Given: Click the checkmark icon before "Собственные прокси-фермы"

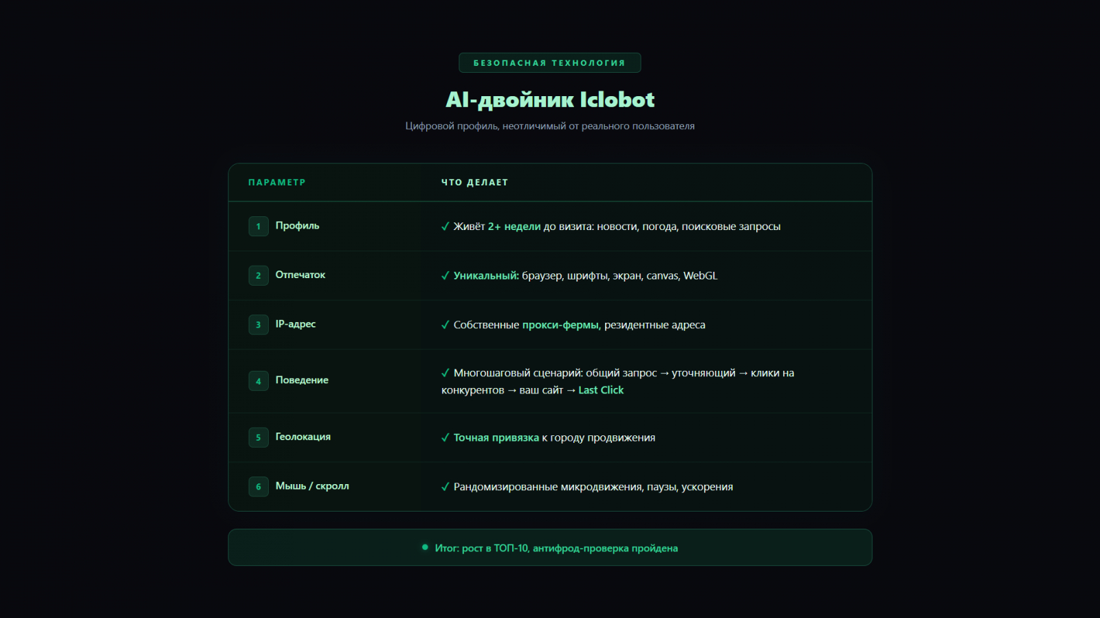Looking at the screenshot, I should 445,325.
